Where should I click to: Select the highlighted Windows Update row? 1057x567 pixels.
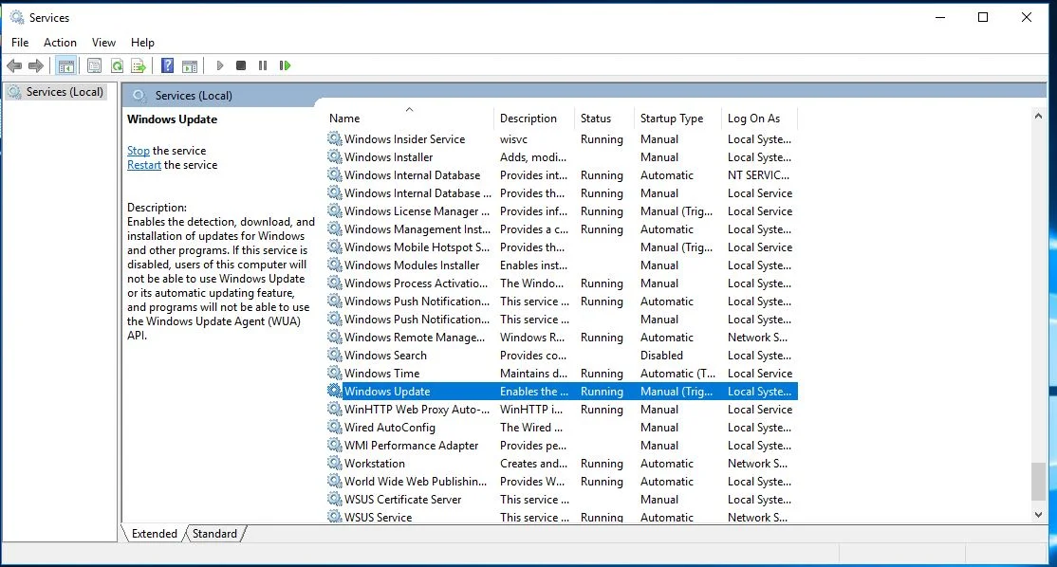click(x=562, y=392)
